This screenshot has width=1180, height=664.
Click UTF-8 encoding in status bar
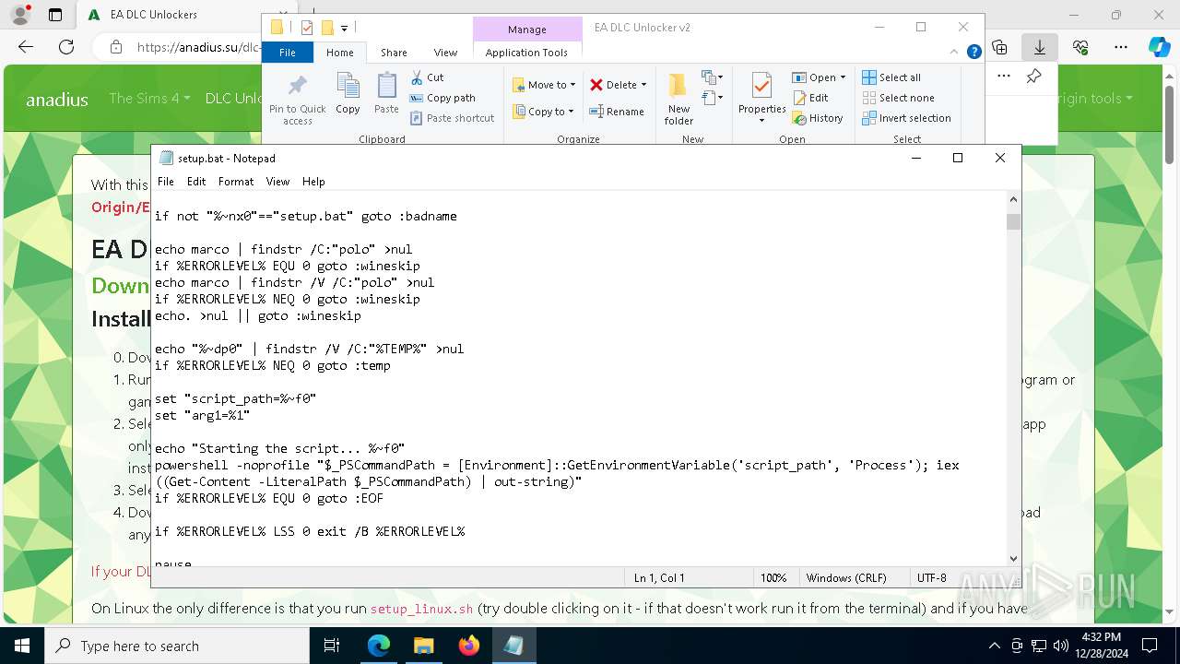(x=931, y=578)
